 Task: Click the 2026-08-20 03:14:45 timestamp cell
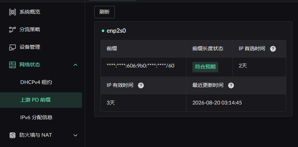pos(236,103)
